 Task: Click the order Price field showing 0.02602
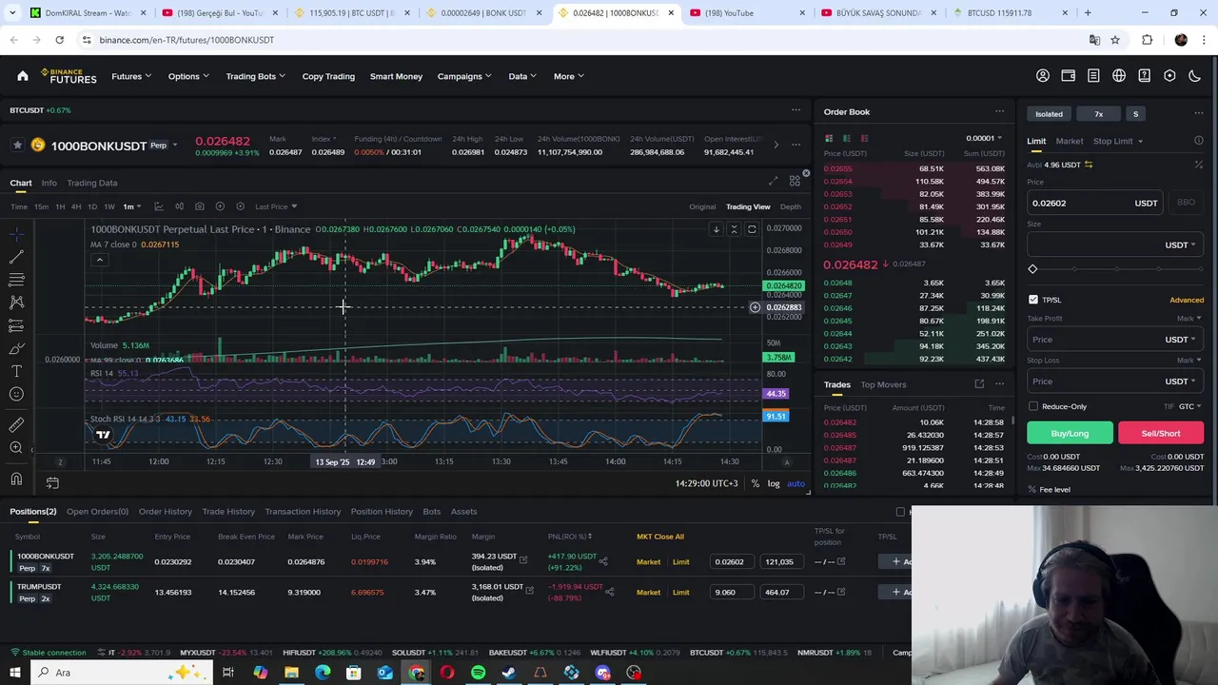(1093, 203)
